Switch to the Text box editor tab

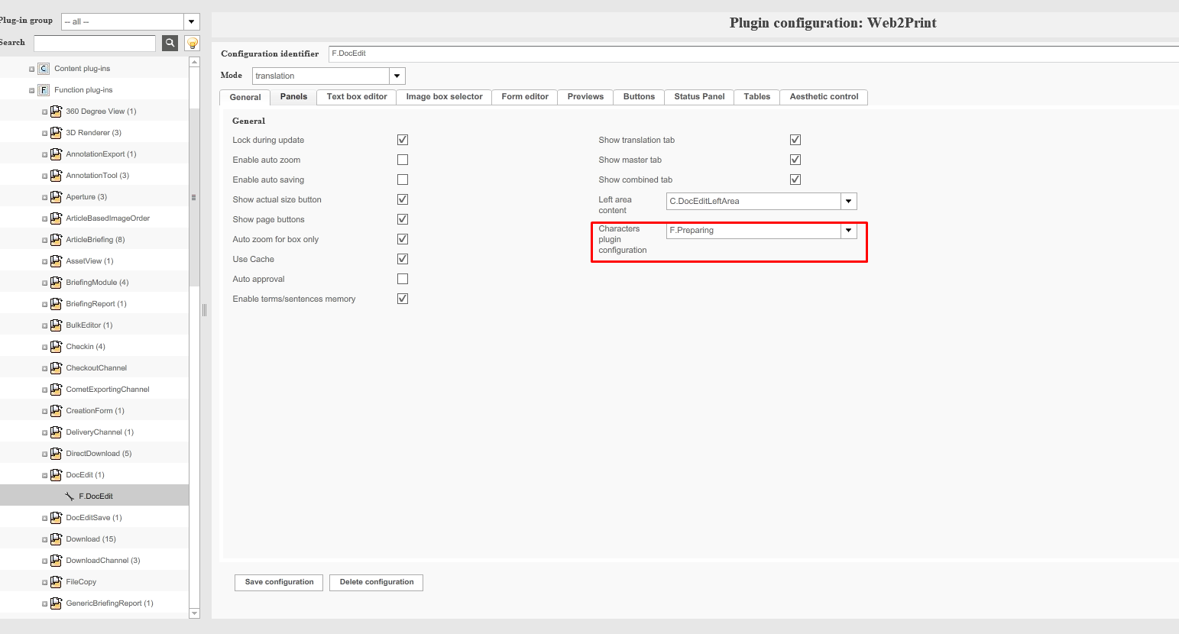[355, 97]
